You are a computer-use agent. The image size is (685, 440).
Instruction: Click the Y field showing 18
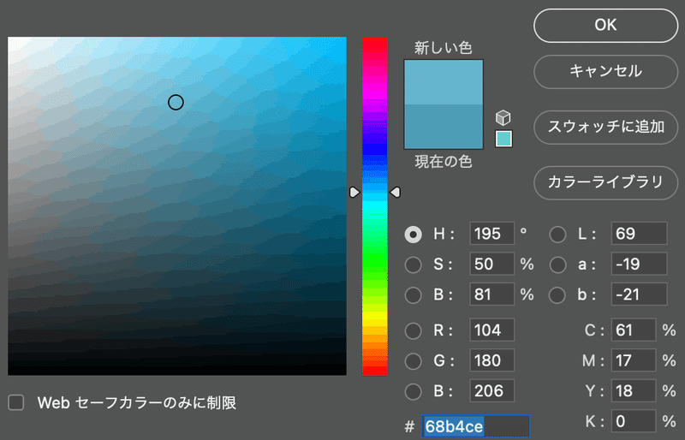pyautogui.click(x=634, y=391)
